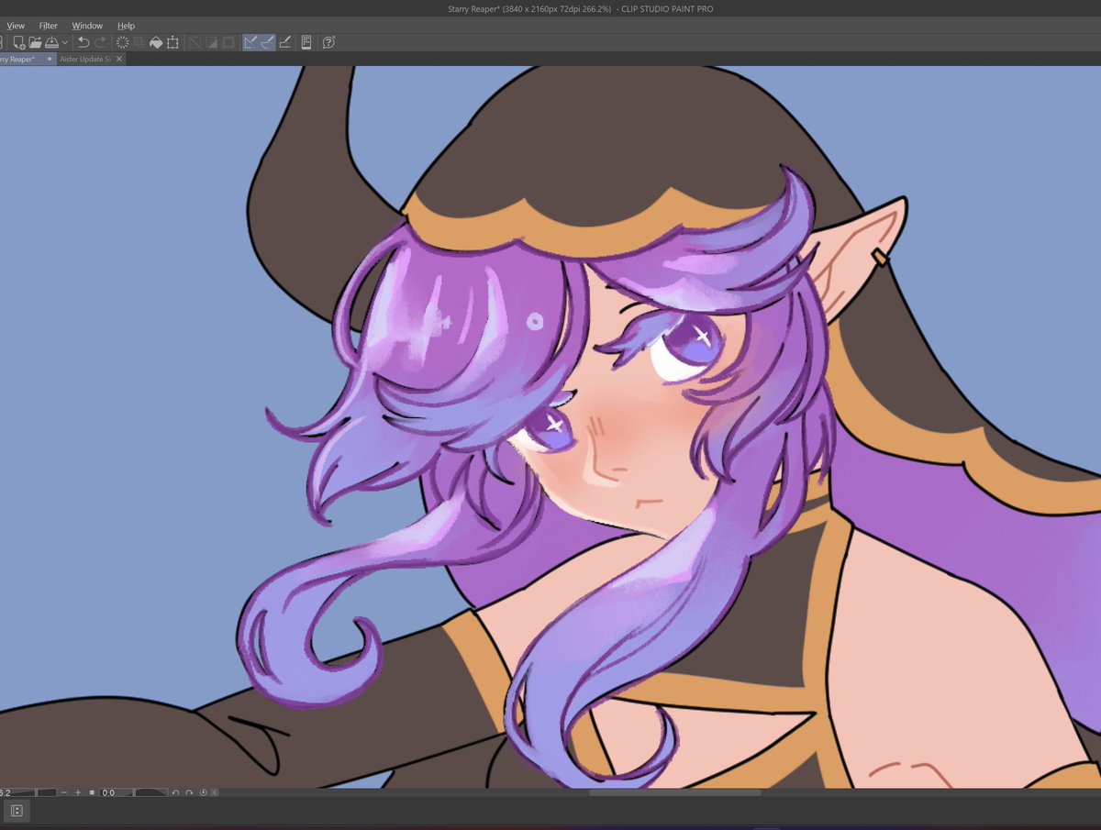
Task: Click Clear Outside Selection icon
Action: click(139, 42)
